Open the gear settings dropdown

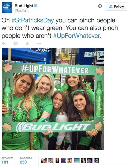tap(100, 6)
